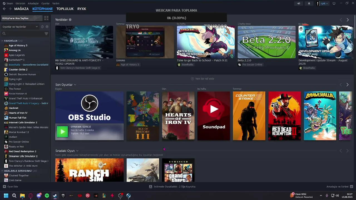Viewport: 356px width, 200px height.
Task: Open Discord from the taskbar
Action: click(39, 196)
